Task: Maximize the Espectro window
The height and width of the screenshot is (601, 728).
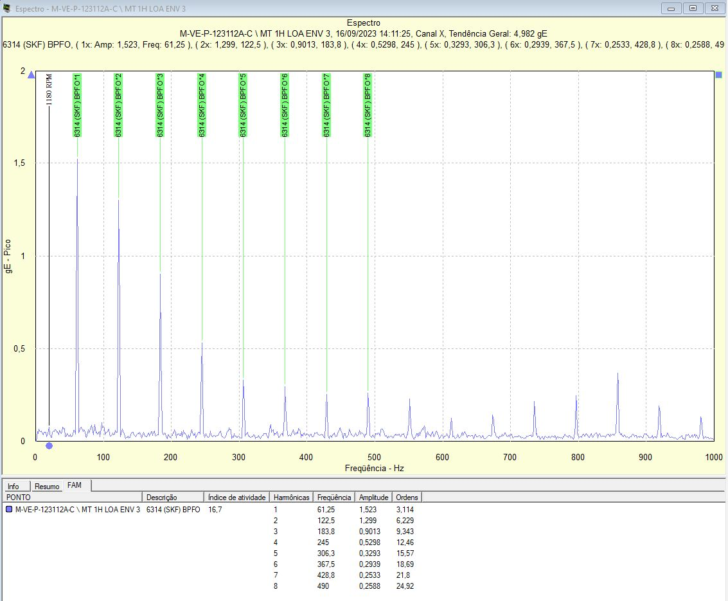Action: (693, 8)
